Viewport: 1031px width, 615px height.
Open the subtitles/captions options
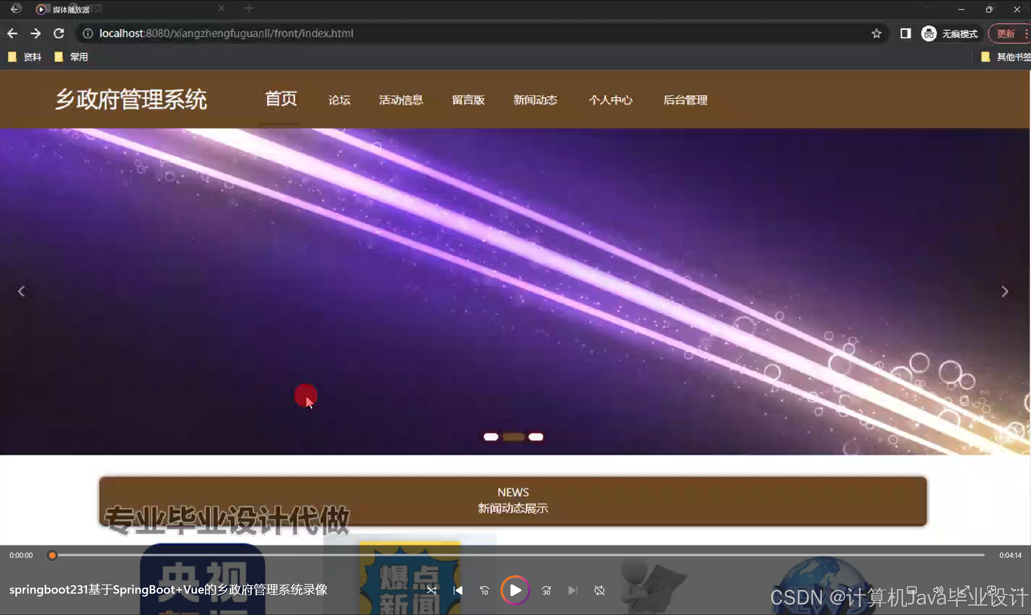click(912, 590)
